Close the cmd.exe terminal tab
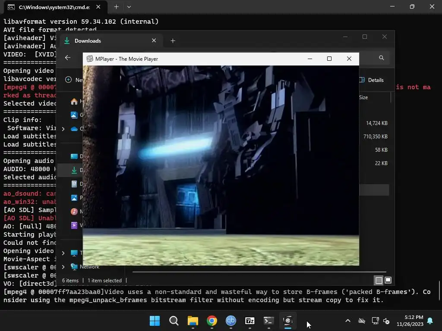This screenshot has width=442, height=331. tap(98, 7)
